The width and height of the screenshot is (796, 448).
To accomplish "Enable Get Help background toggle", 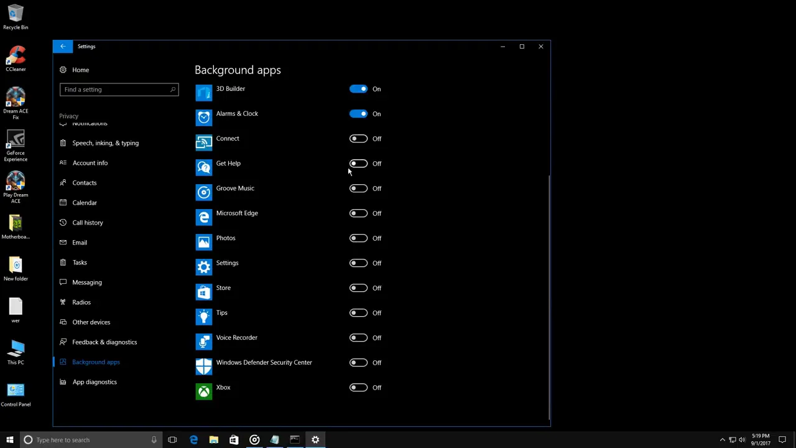I will pyautogui.click(x=358, y=164).
